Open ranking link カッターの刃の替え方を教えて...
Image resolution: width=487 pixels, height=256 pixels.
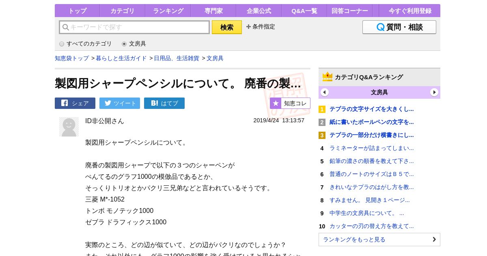[x=372, y=226]
